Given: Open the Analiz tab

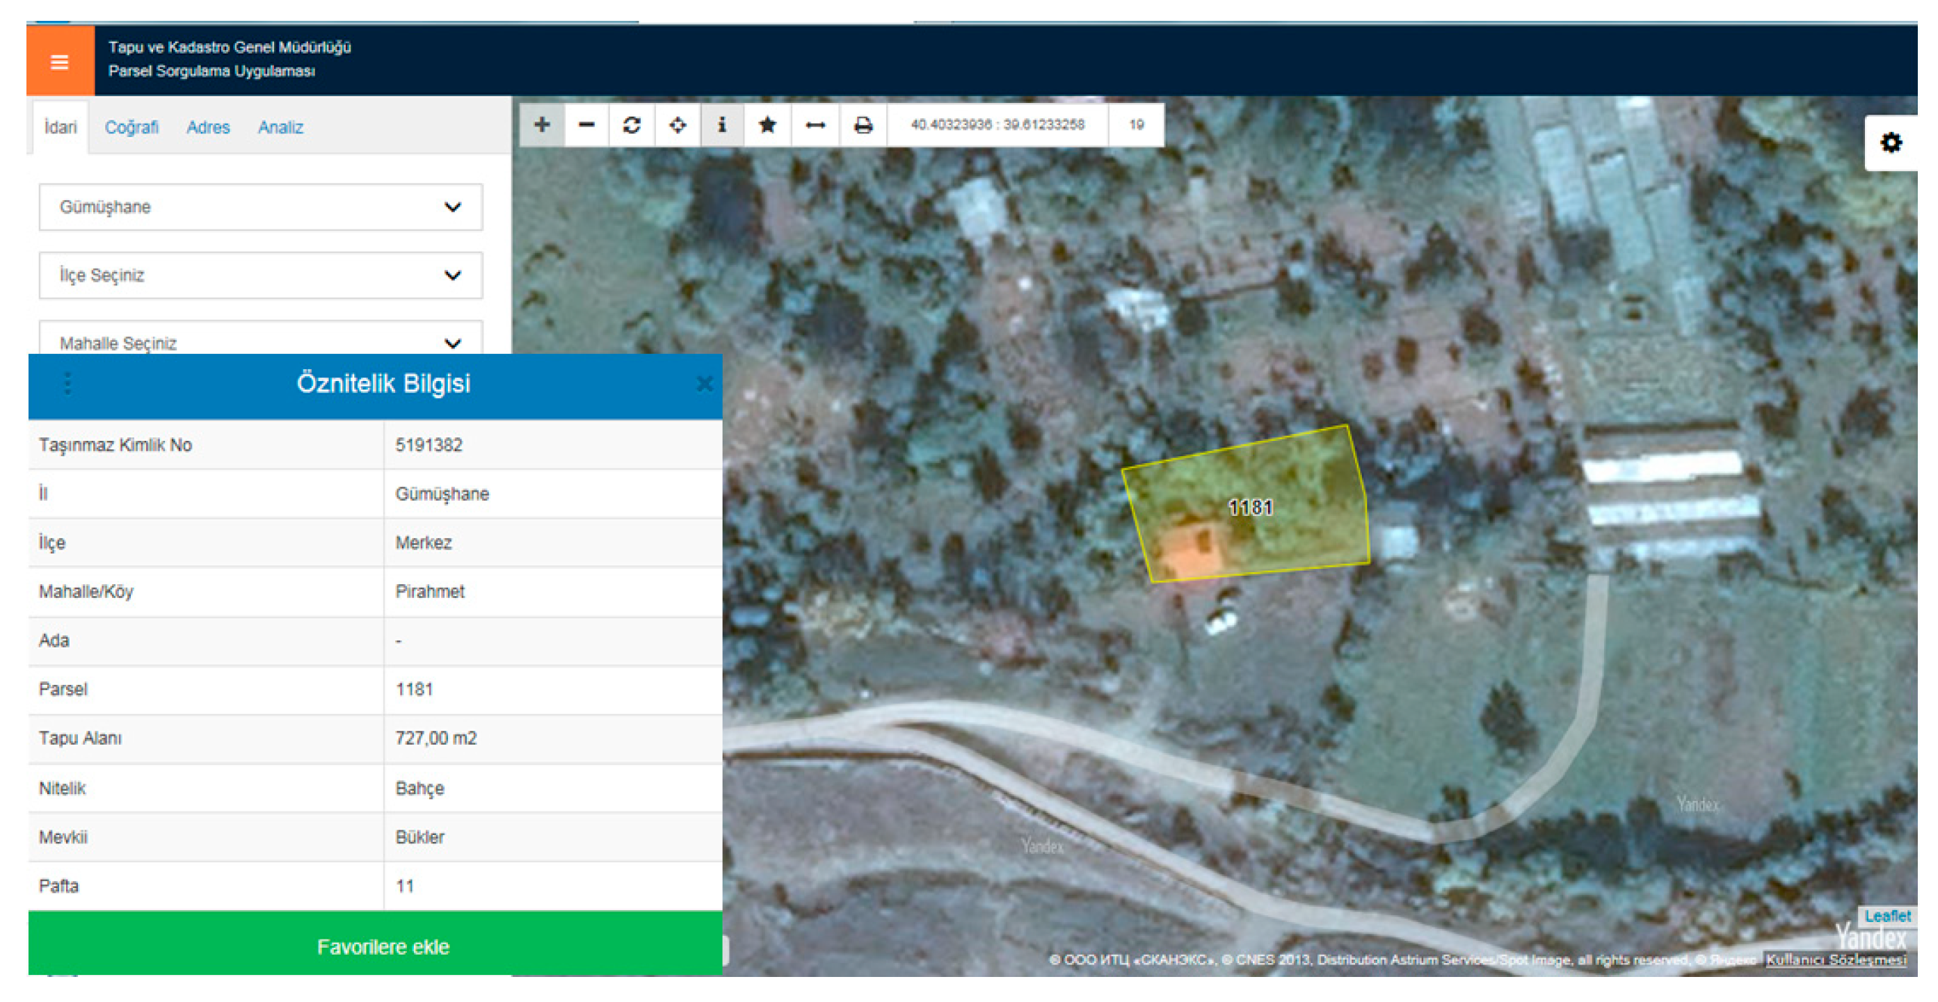Looking at the screenshot, I should [x=280, y=127].
